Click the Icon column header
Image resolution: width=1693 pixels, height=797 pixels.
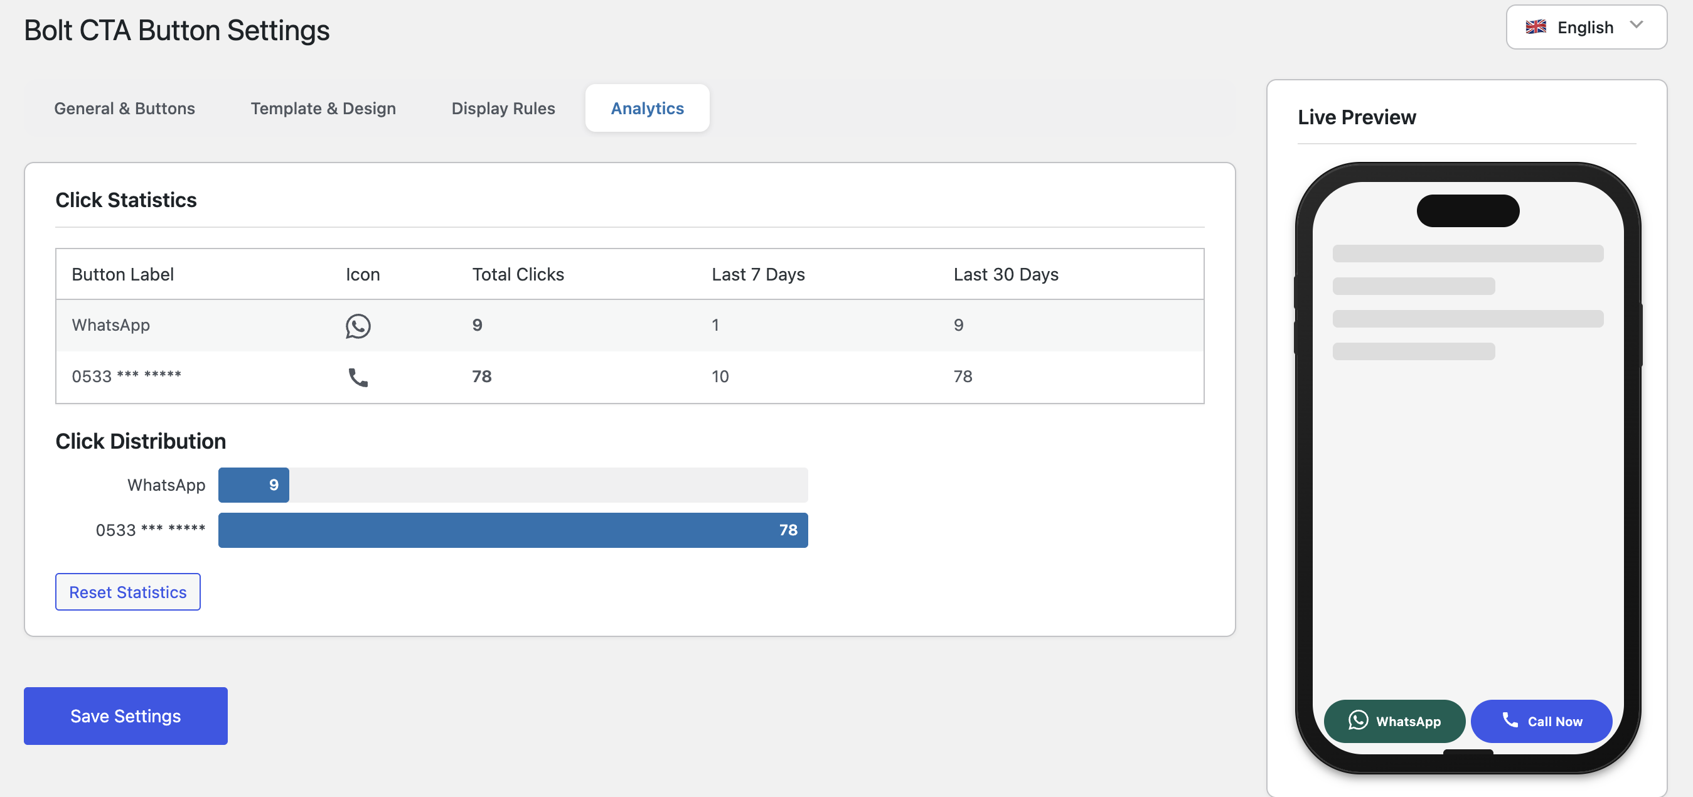[x=363, y=275]
